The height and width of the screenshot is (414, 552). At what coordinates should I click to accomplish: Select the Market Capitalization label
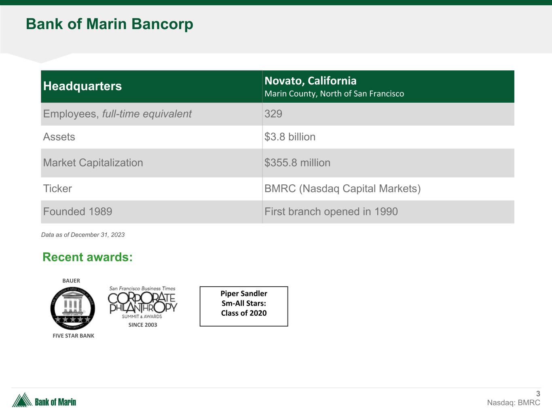(93, 163)
